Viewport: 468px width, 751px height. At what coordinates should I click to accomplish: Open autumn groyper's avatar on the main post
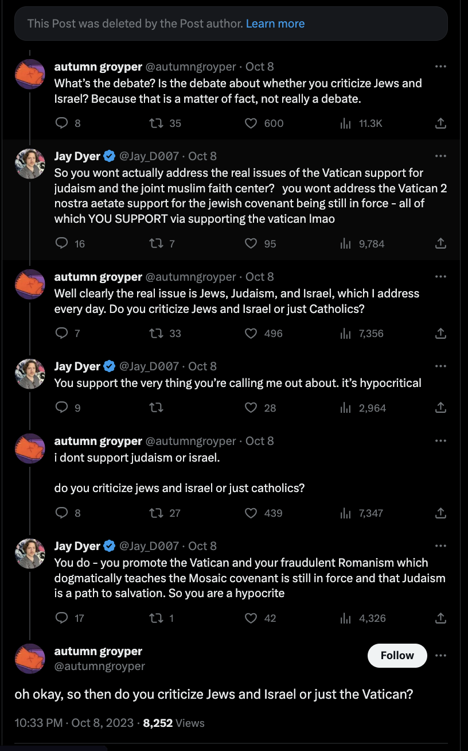pos(30,659)
